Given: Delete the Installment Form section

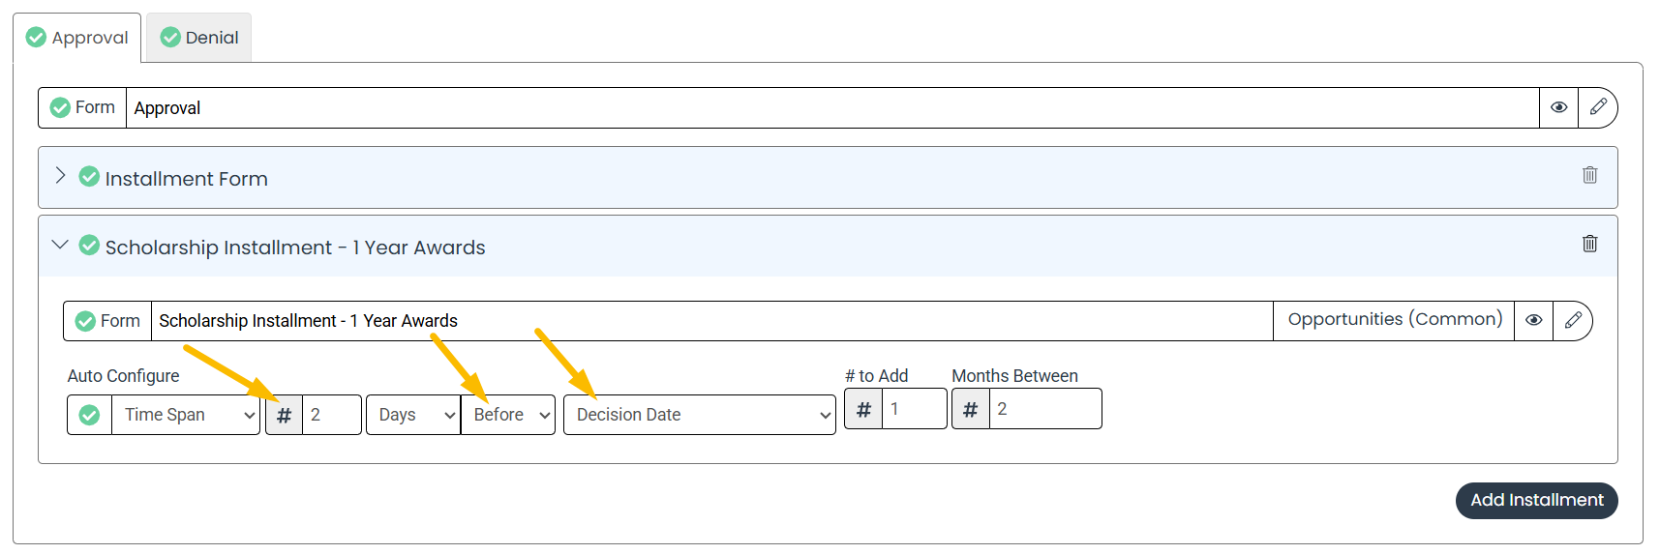Looking at the screenshot, I should click(1589, 175).
